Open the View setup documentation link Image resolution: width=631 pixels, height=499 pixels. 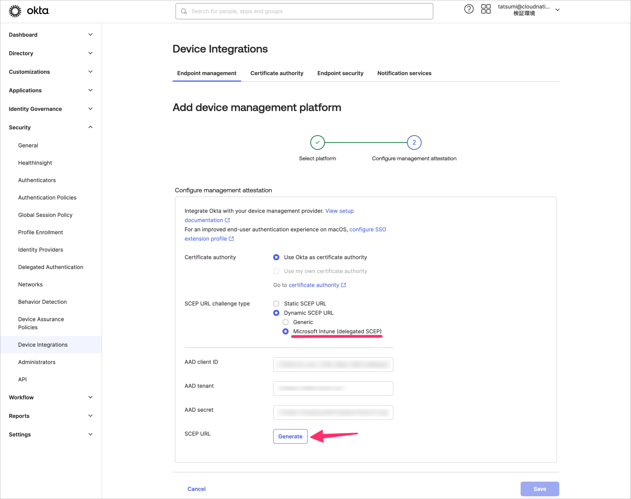click(x=339, y=211)
